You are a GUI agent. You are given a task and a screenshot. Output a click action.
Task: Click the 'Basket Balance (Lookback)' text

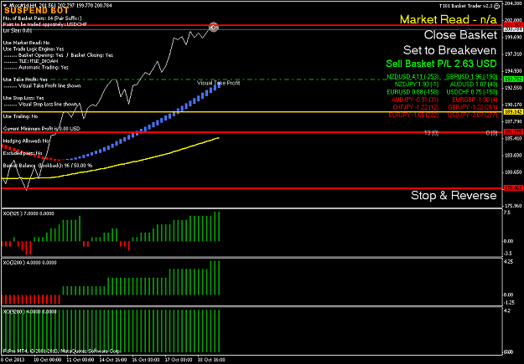click(x=48, y=166)
